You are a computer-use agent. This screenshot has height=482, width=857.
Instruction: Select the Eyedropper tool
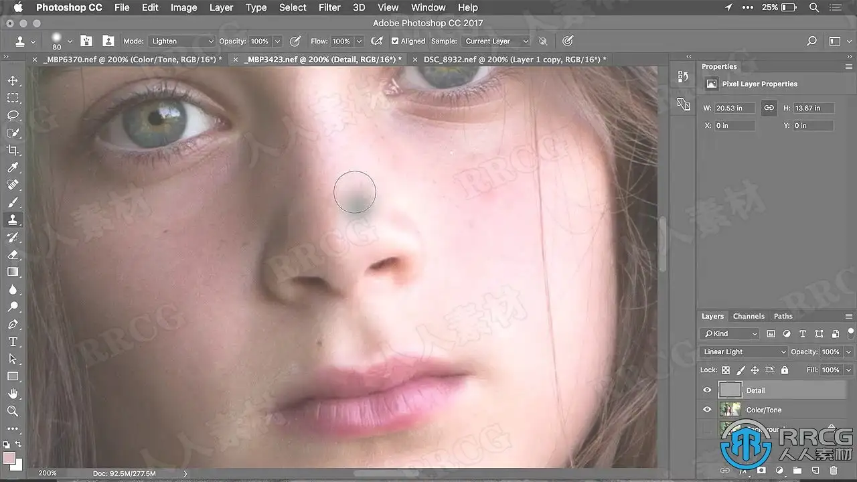coord(13,168)
